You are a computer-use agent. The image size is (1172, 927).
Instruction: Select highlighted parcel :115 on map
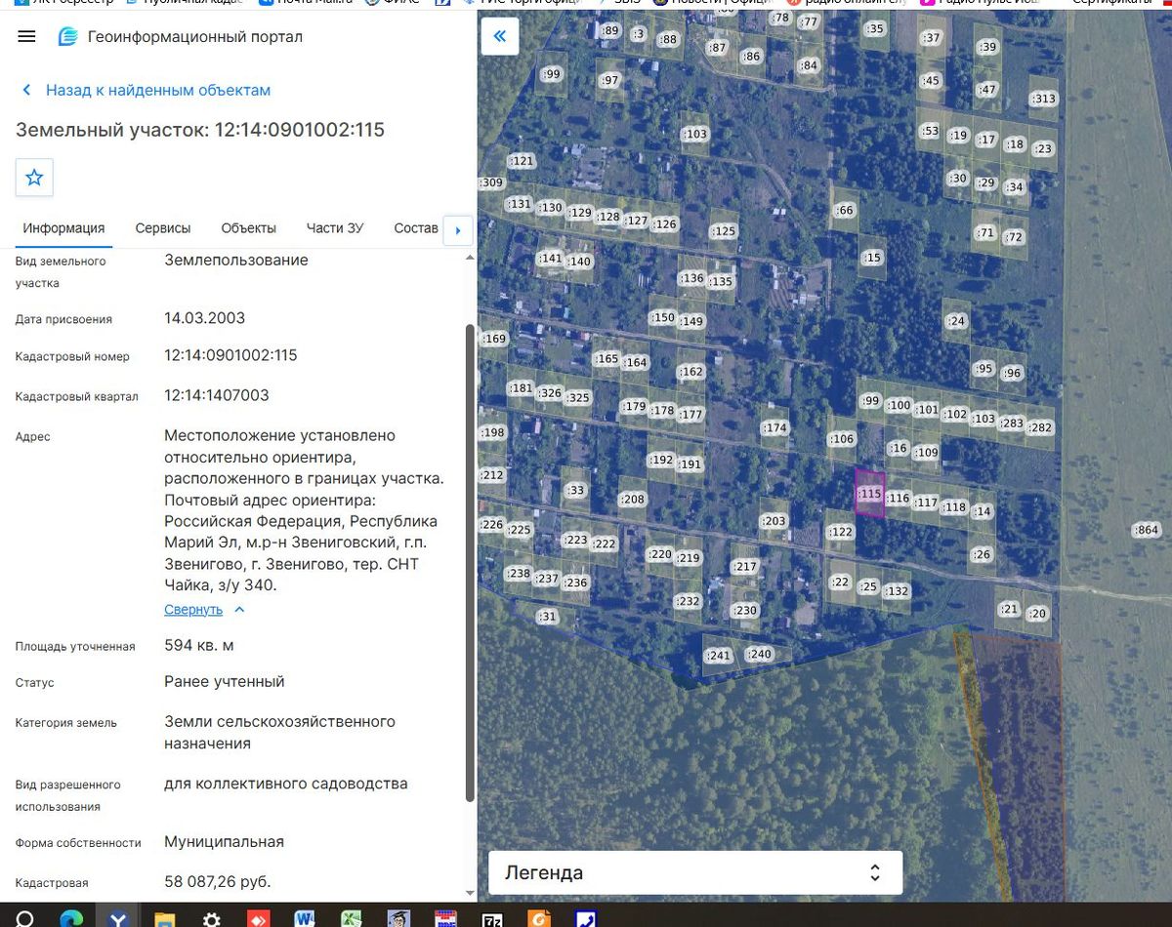(869, 494)
